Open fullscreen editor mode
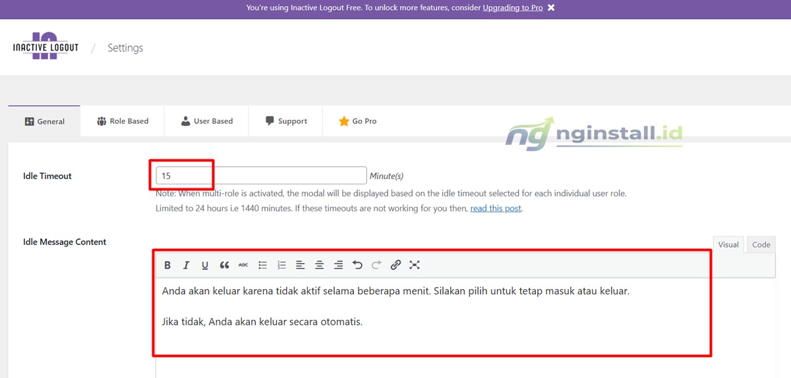The image size is (791, 378). click(415, 265)
